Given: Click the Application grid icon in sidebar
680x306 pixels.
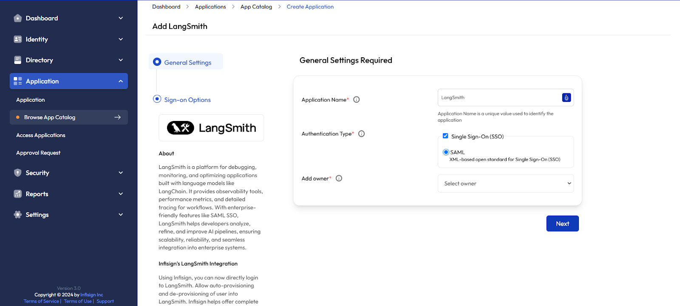Looking at the screenshot, I should pyautogui.click(x=17, y=81).
